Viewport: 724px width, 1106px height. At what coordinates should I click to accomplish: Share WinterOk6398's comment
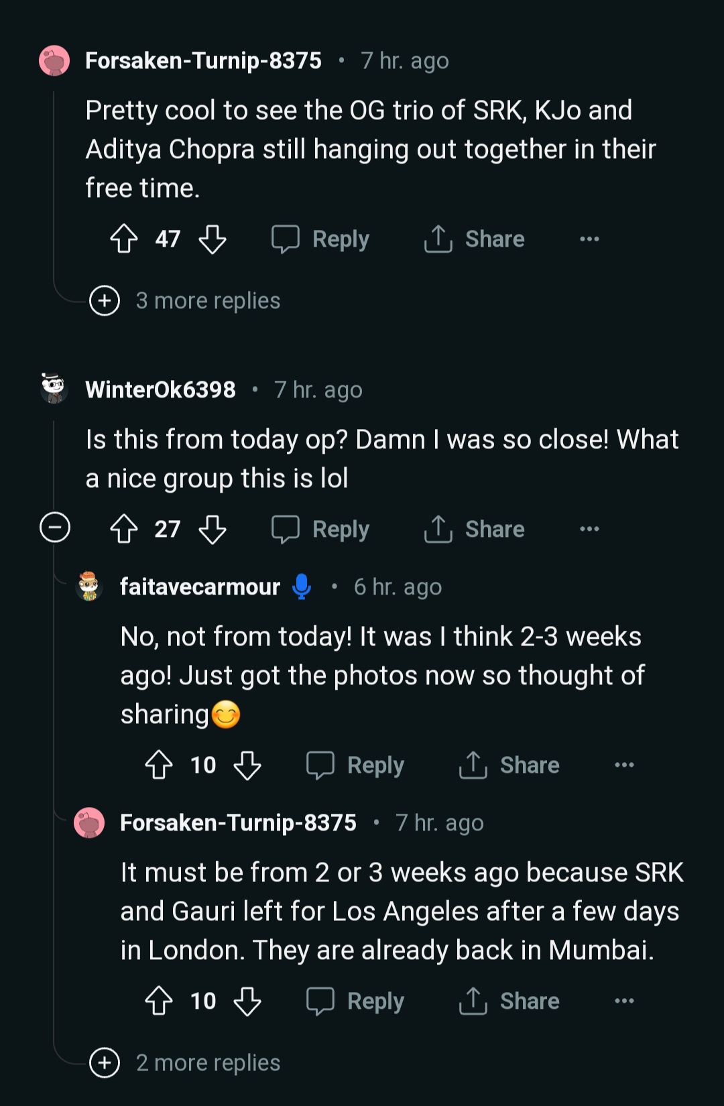click(475, 530)
